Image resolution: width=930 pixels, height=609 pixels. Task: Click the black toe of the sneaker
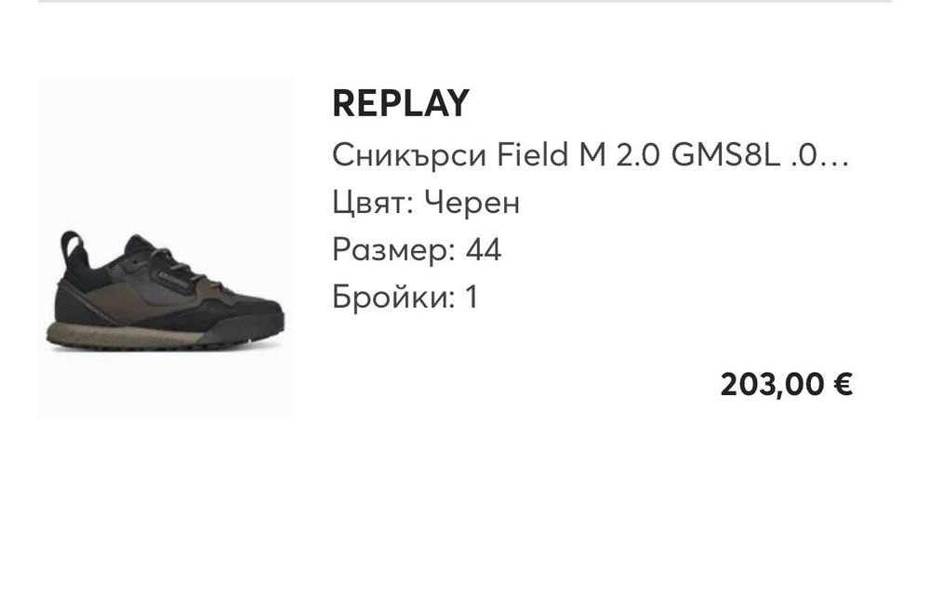tap(256, 321)
